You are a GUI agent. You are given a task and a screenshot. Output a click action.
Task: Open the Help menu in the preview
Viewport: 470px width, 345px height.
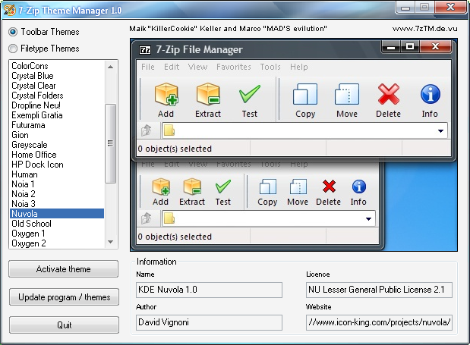299,67
